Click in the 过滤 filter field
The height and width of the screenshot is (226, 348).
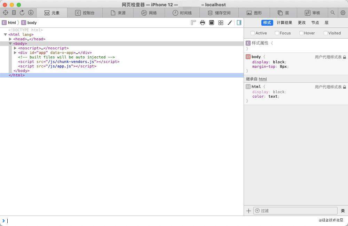click(x=295, y=211)
